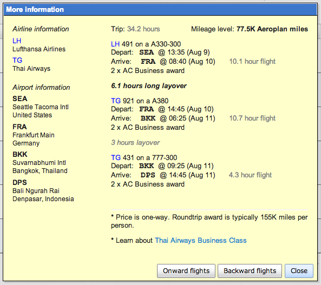The image size is (321, 285).
Task: Click 'Frankfurt Main' airport name
Action: 34,135
